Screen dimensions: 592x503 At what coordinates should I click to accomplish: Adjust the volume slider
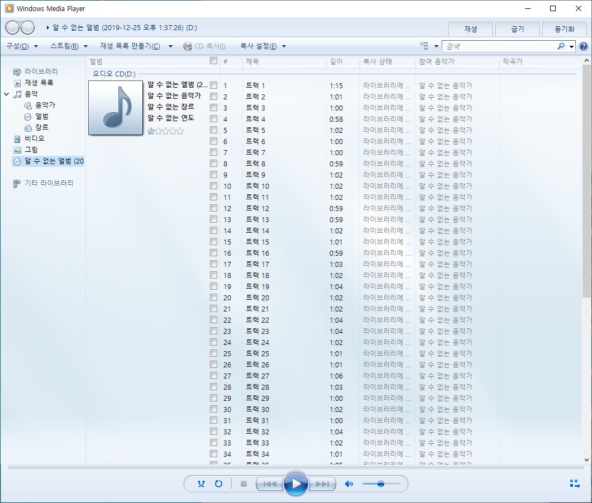point(380,484)
